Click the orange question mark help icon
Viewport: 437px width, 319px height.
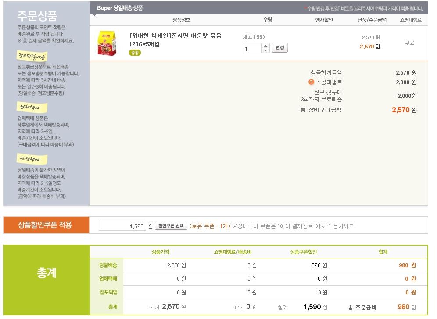pyautogui.click(x=311, y=82)
